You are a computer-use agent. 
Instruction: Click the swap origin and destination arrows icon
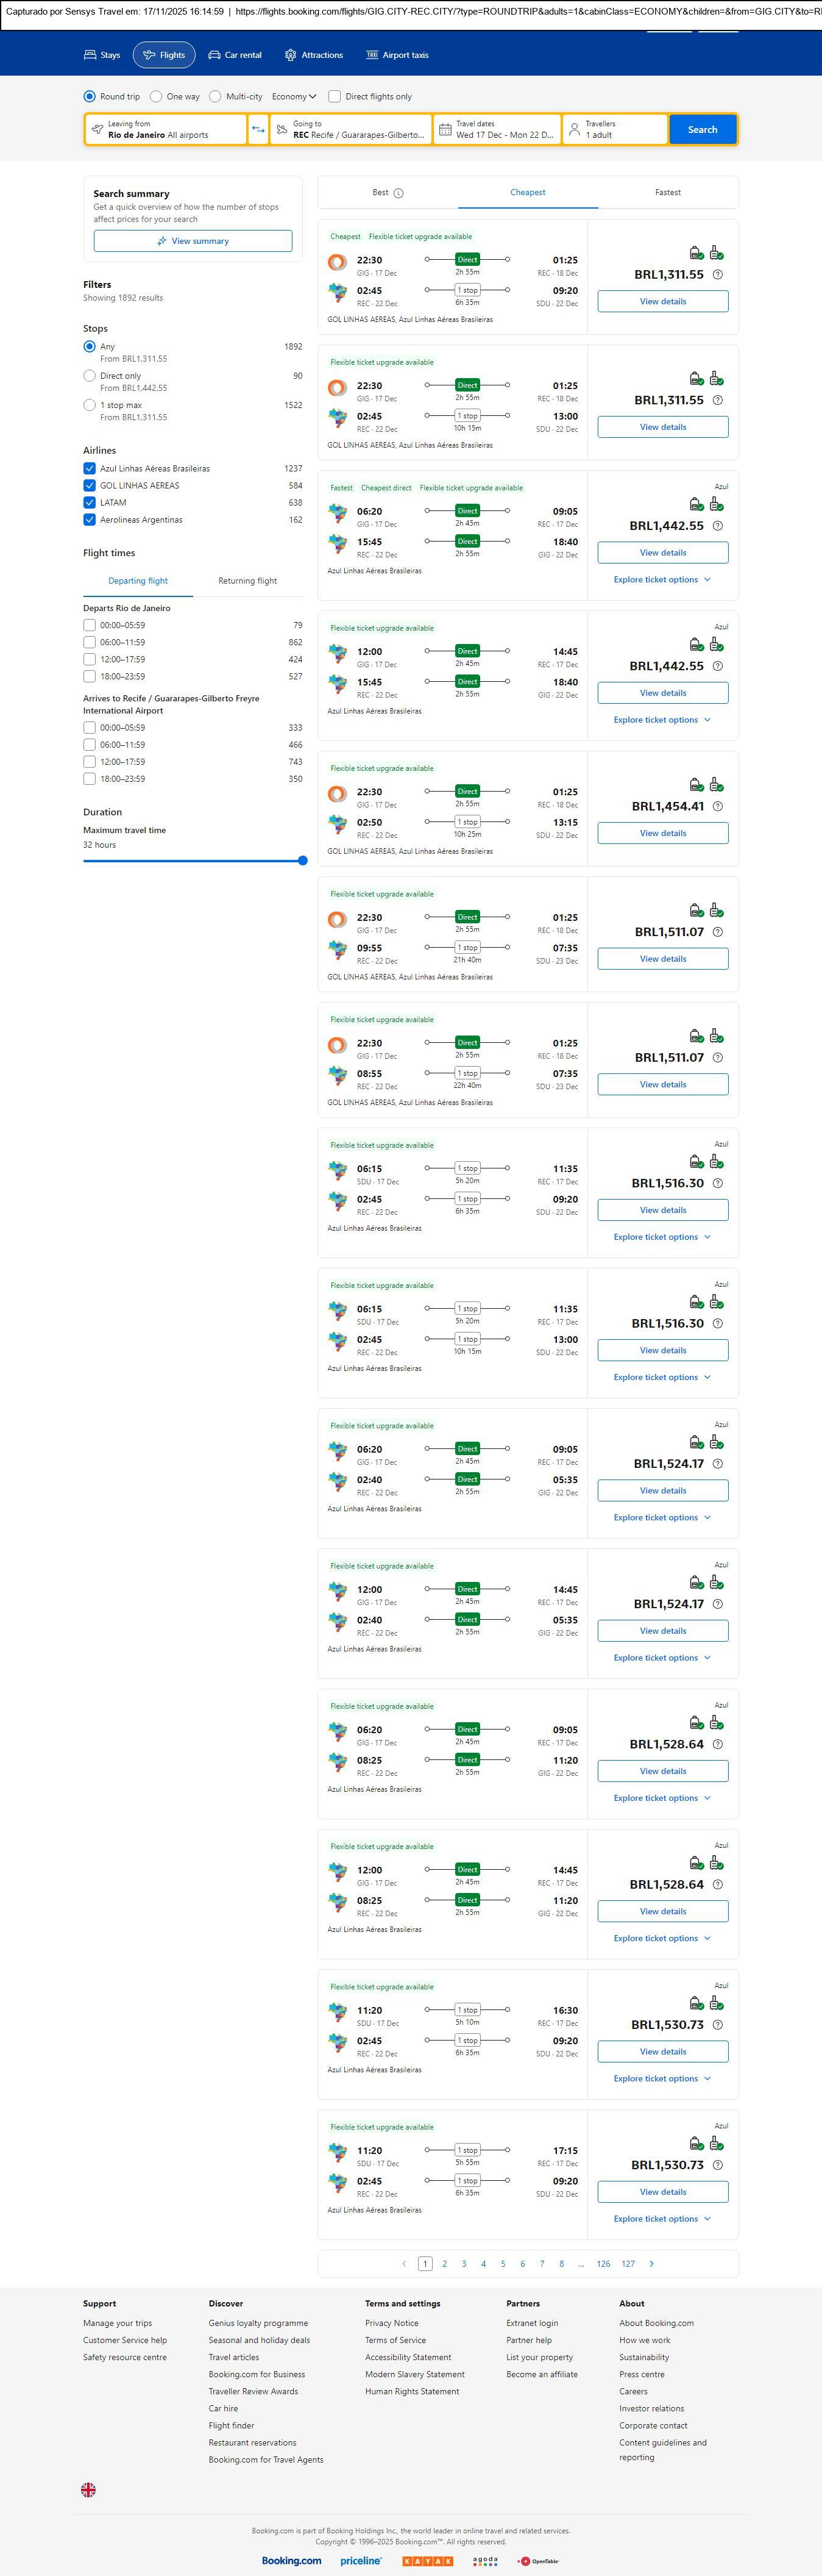click(258, 130)
